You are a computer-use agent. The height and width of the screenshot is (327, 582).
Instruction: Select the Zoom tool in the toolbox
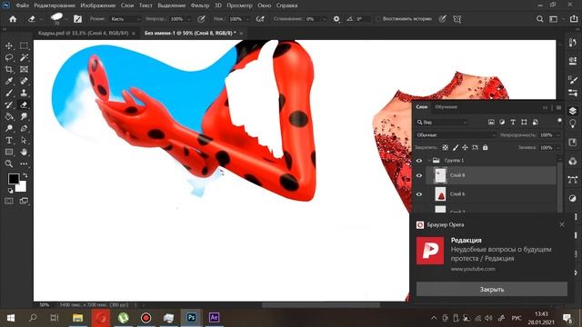9,163
